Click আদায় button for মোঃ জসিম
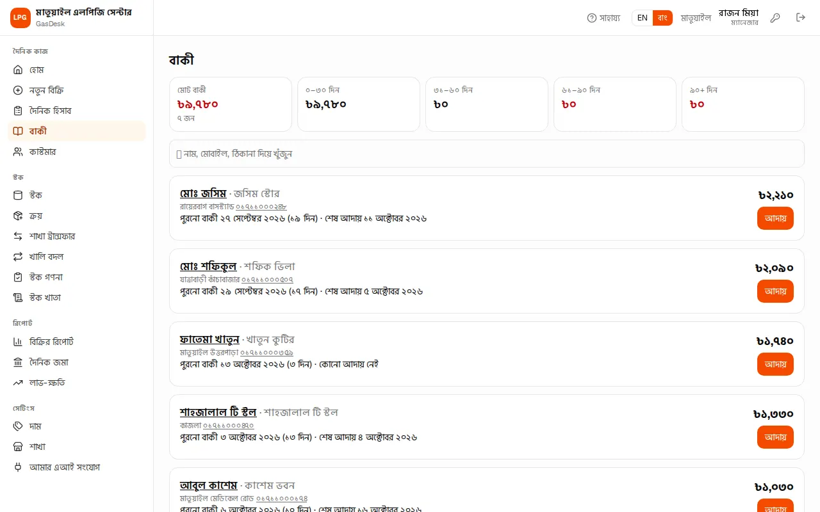 coord(775,218)
